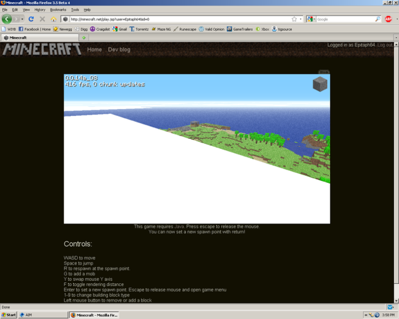399x319 pixels.
Task: Open the WIYB bookmark
Action: (x=9, y=29)
